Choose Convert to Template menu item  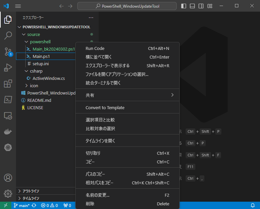click(127, 107)
